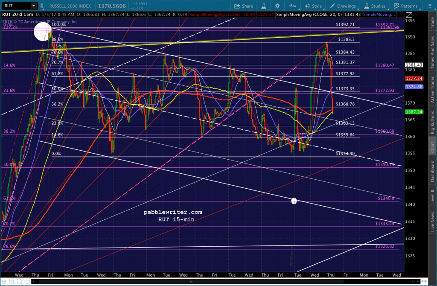The width and height of the screenshot is (437, 286).
Task: Open chart settings gear icon
Action: click(x=277, y=6)
